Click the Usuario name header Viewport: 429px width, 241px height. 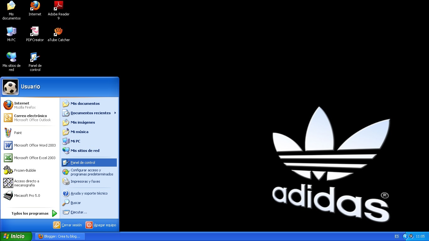(x=30, y=87)
